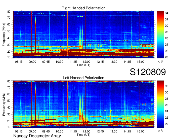Click the "22" value on the upper color bar
Viewport: 171px width, 139px height.
[x=166, y=51]
